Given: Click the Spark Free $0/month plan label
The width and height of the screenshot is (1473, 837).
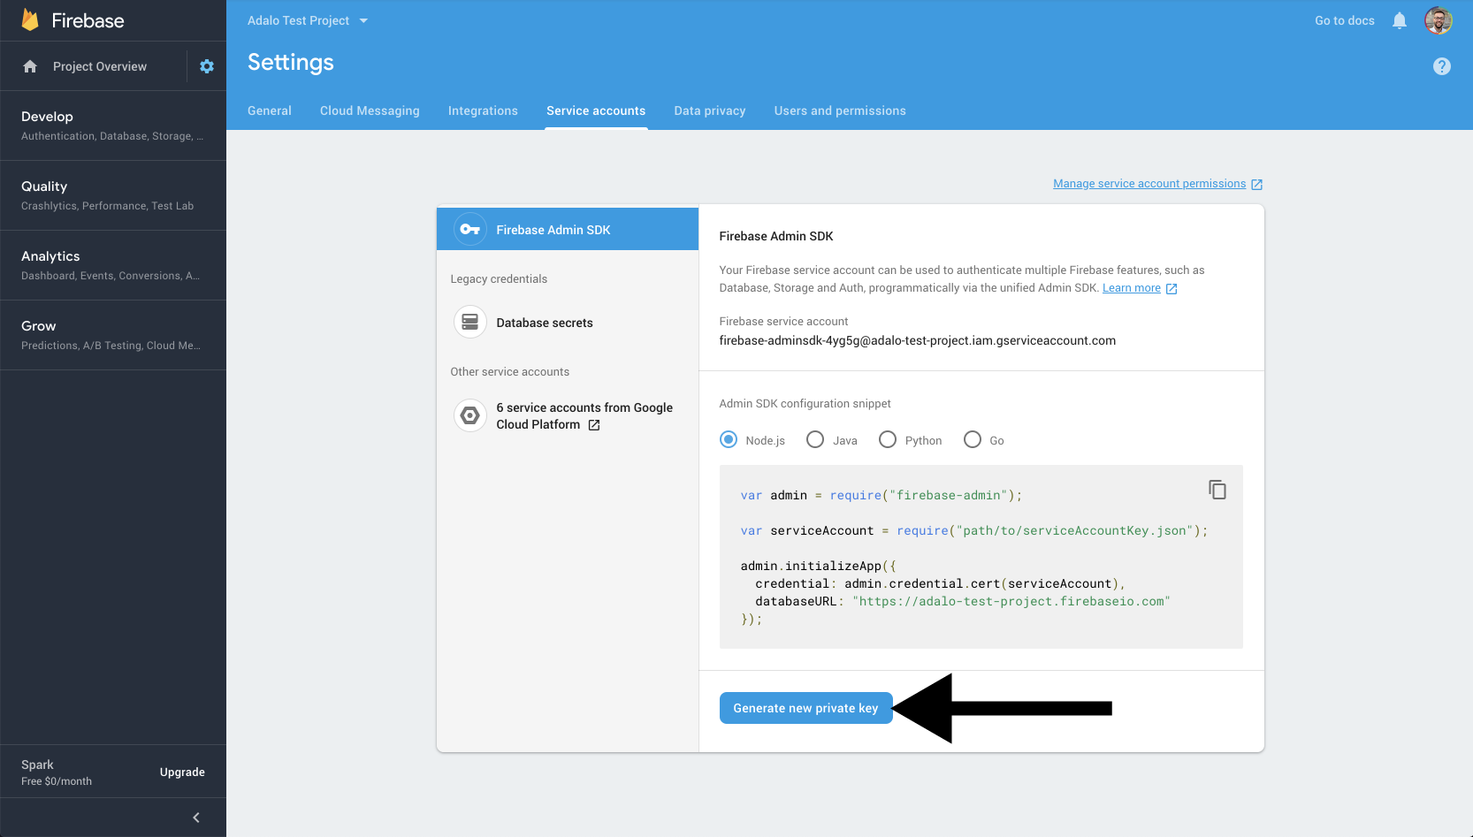Looking at the screenshot, I should pyautogui.click(x=57, y=772).
